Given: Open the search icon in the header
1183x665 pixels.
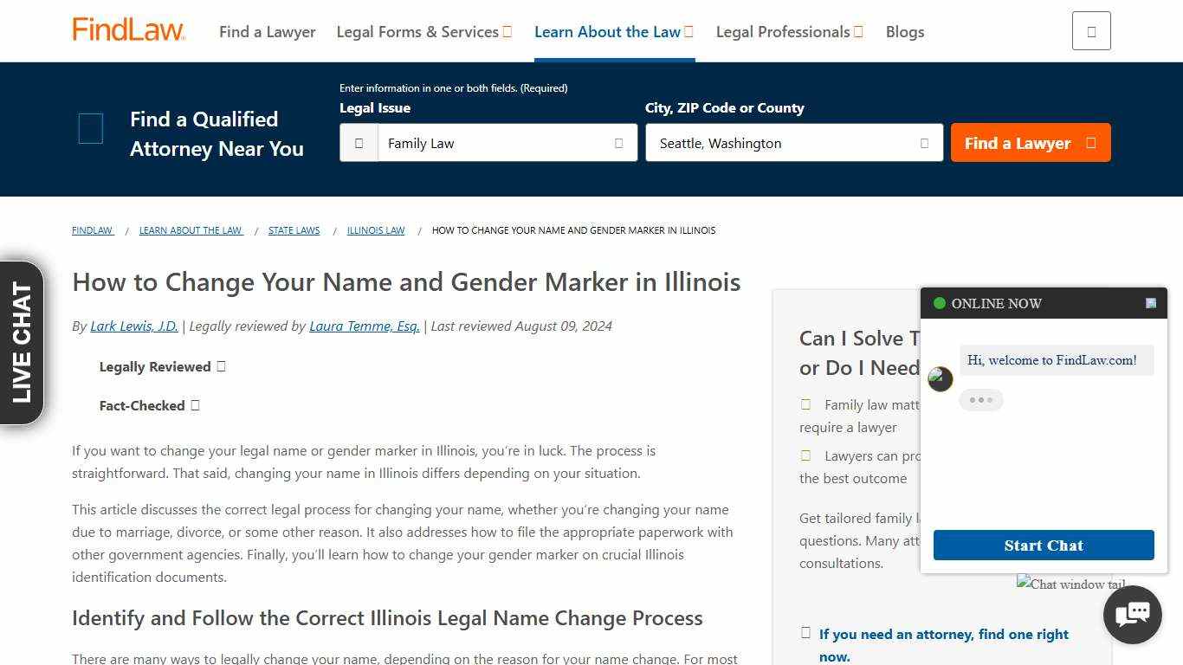Looking at the screenshot, I should (x=1090, y=30).
